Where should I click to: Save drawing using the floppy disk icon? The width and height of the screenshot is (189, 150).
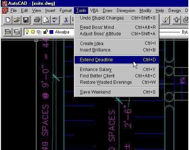26,20
